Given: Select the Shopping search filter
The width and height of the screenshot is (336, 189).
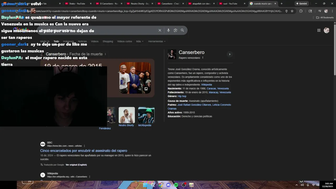Looking at the screenshot, I should (108, 41).
